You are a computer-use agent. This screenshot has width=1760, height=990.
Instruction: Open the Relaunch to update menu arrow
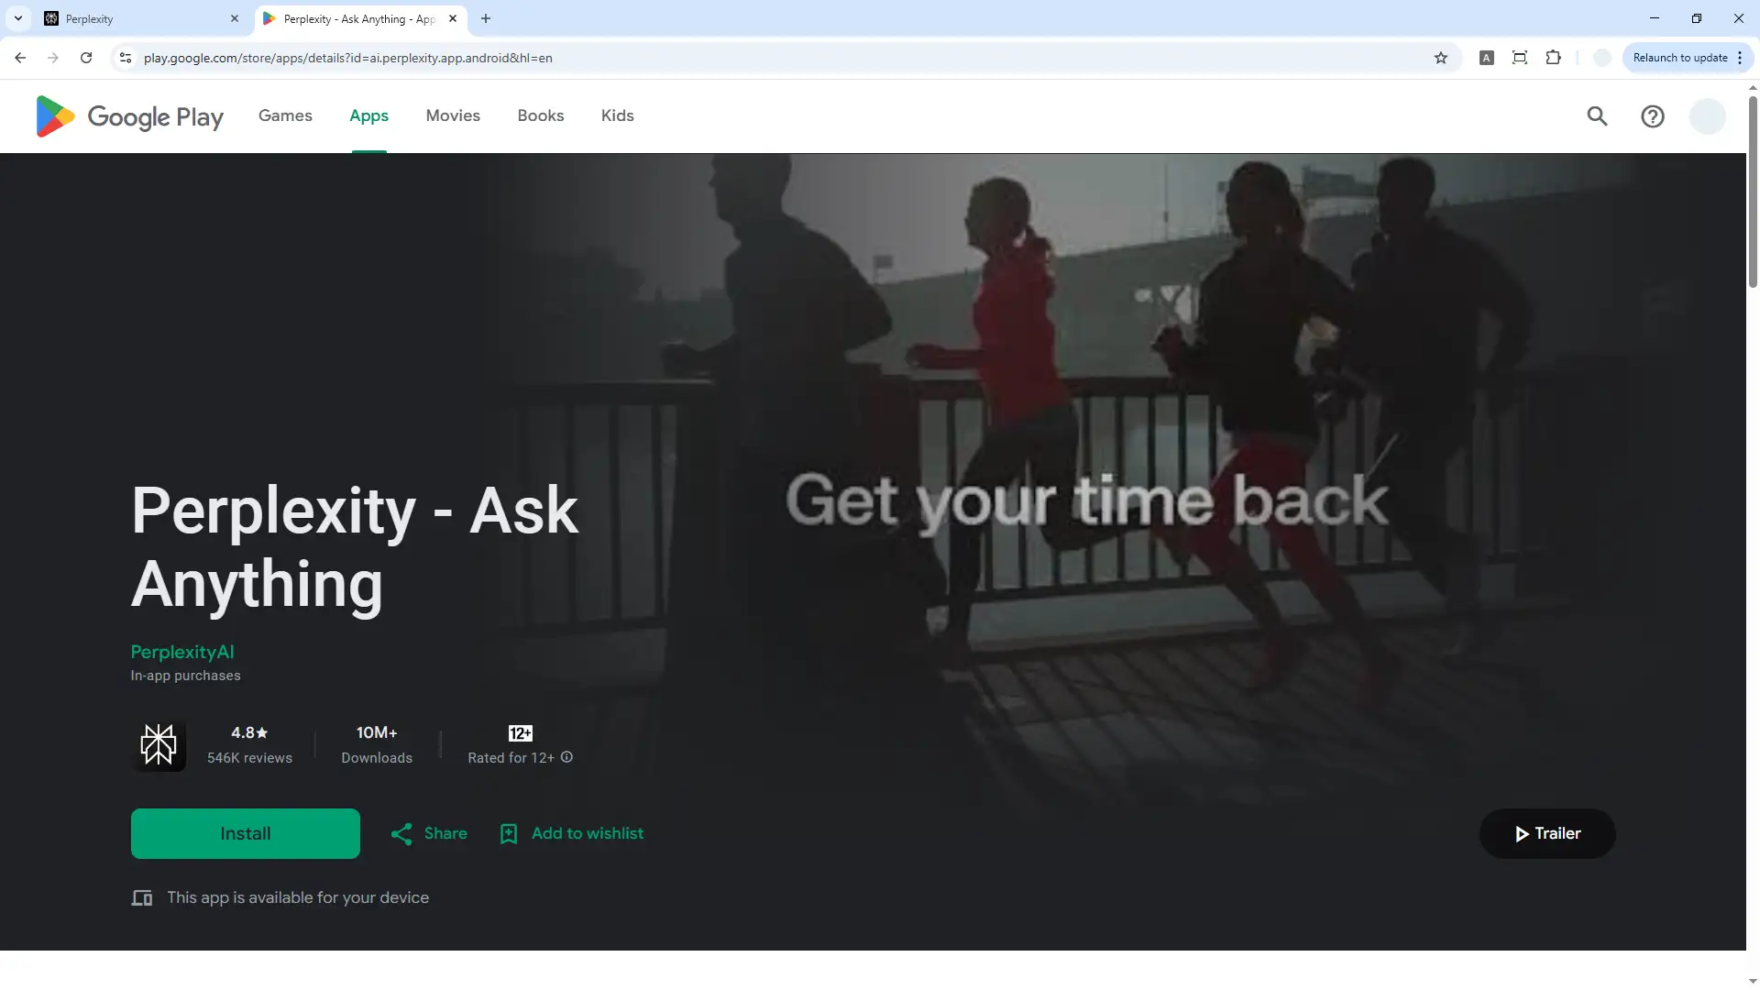(1741, 57)
